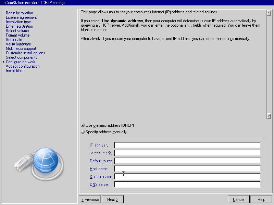This screenshot has width=274, height=205.
Task: Click the help text scroll up arrow
Action: pyautogui.click(x=269, y=13)
